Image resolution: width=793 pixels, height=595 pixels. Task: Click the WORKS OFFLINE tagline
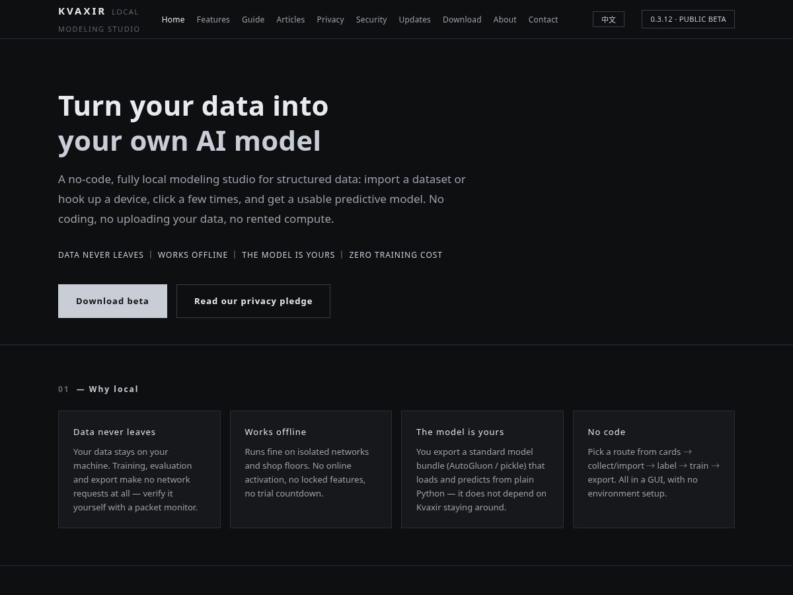pyautogui.click(x=193, y=255)
